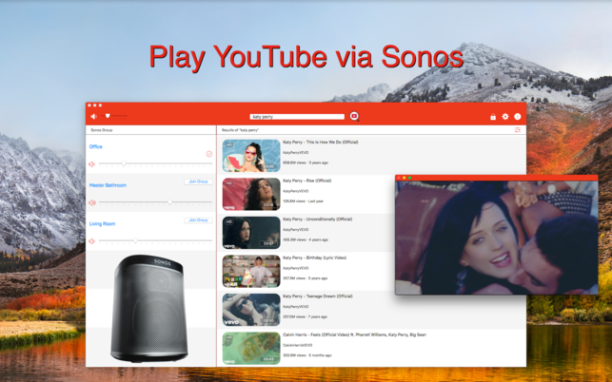612x382 pixels.
Task: Open the 'Teenage Dream' video thumbnail
Action: click(x=251, y=310)
